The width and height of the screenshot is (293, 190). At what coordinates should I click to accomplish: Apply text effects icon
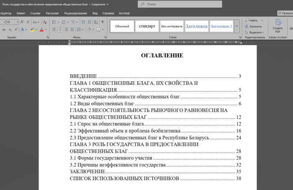[x=23, y=30]
